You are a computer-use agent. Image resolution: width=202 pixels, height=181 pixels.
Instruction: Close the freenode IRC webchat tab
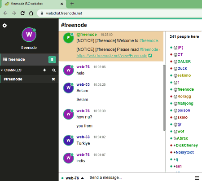(x=61, y=4)
